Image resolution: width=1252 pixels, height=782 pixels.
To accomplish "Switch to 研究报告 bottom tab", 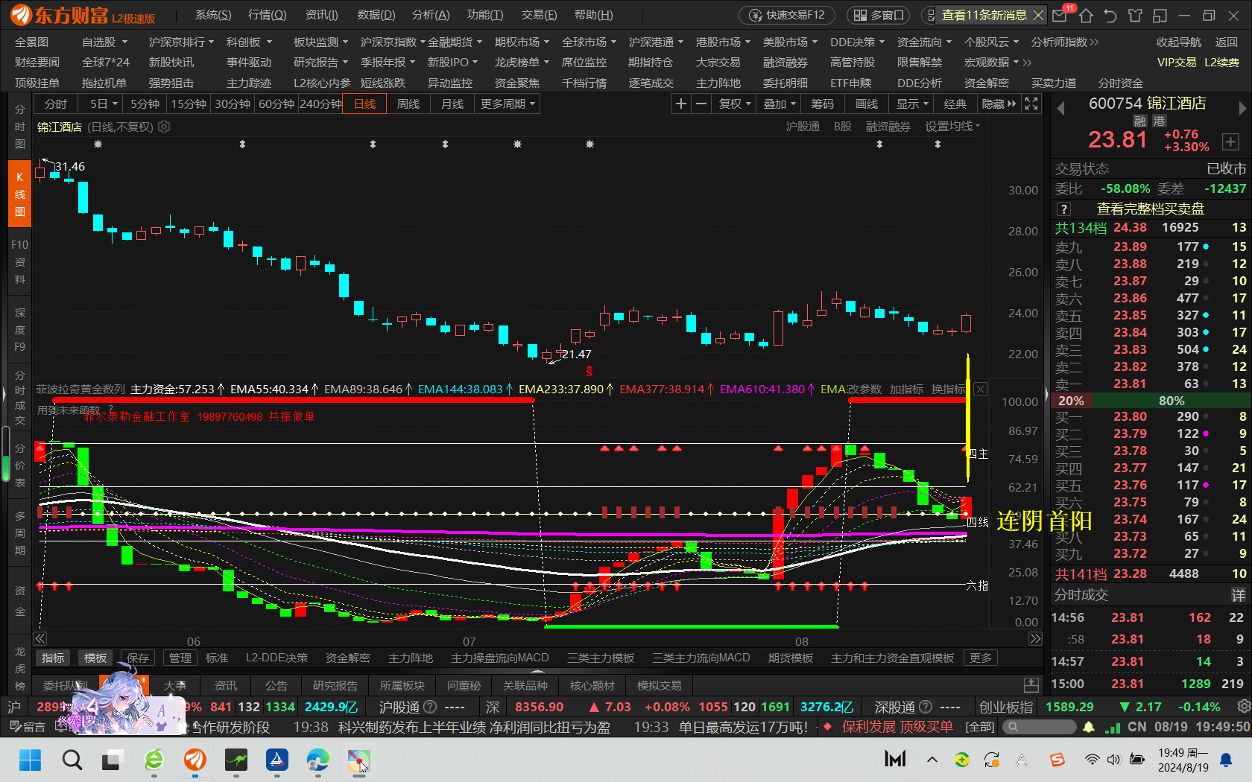I will point(335,685).
